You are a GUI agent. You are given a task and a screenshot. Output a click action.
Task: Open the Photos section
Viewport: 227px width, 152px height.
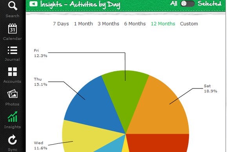point(13,98)
